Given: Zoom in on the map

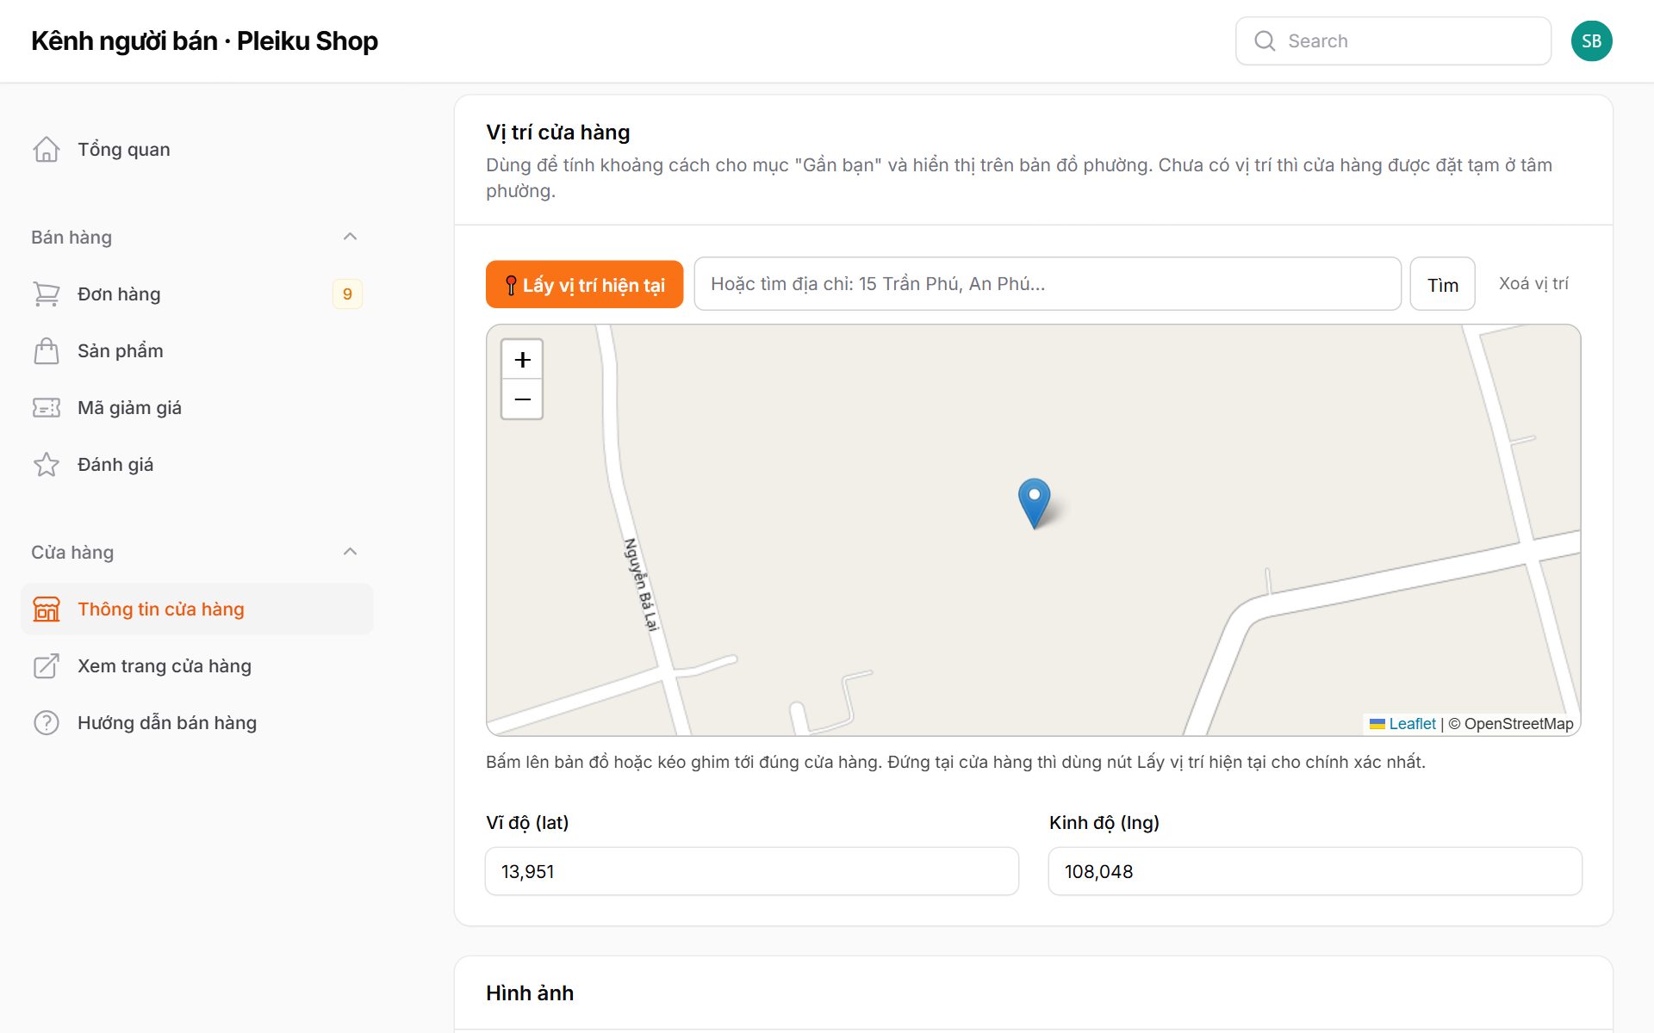Looking at the screenshot, I should (x=522, y=360).
